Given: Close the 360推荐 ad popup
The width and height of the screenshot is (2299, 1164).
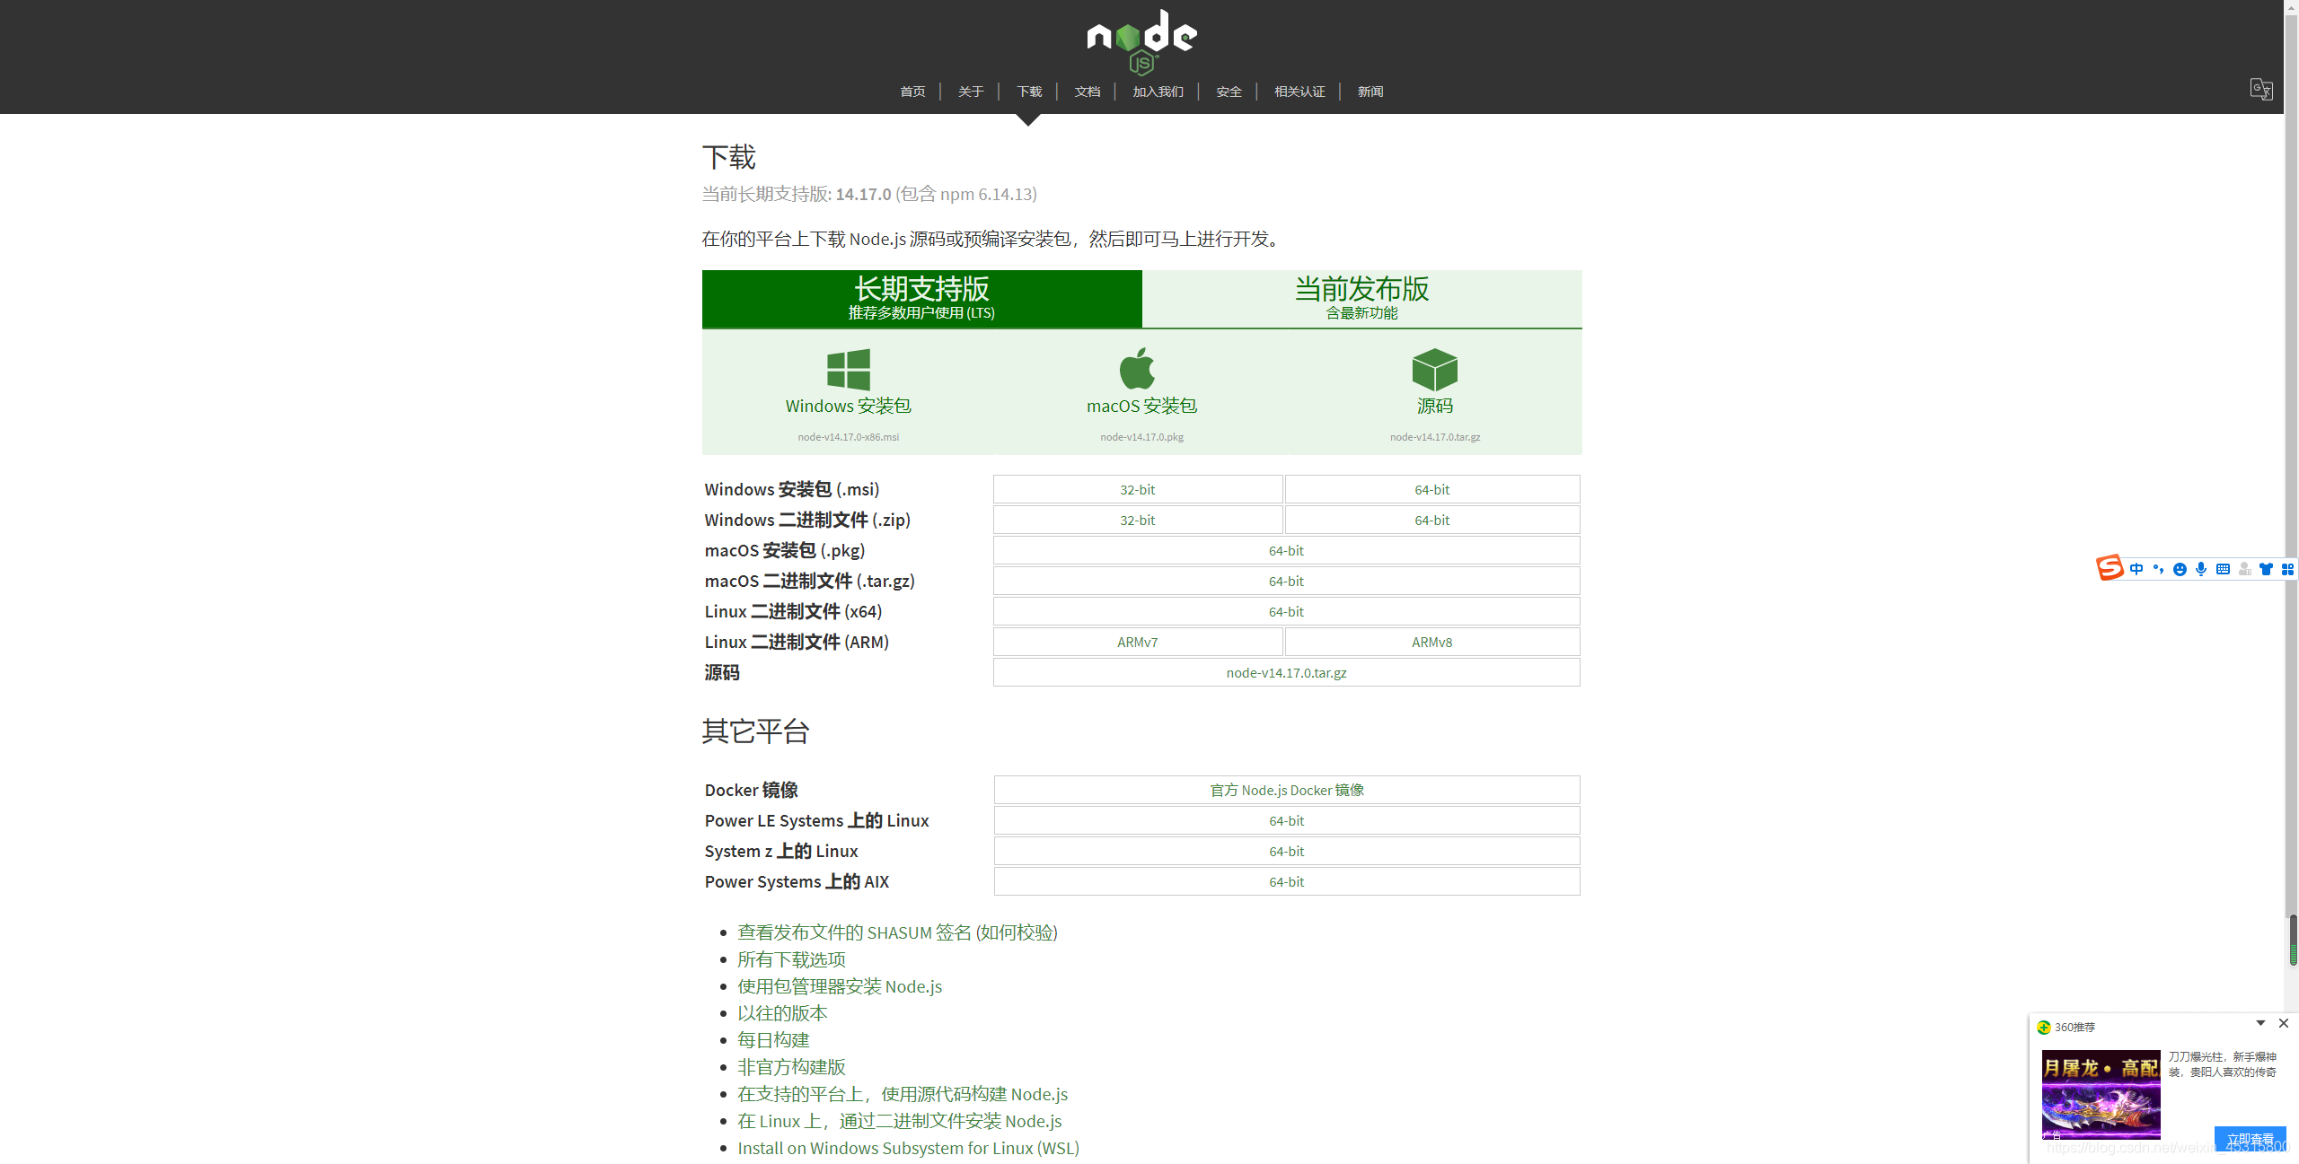Looking at the screenshot, I should click(2284, 1024).
